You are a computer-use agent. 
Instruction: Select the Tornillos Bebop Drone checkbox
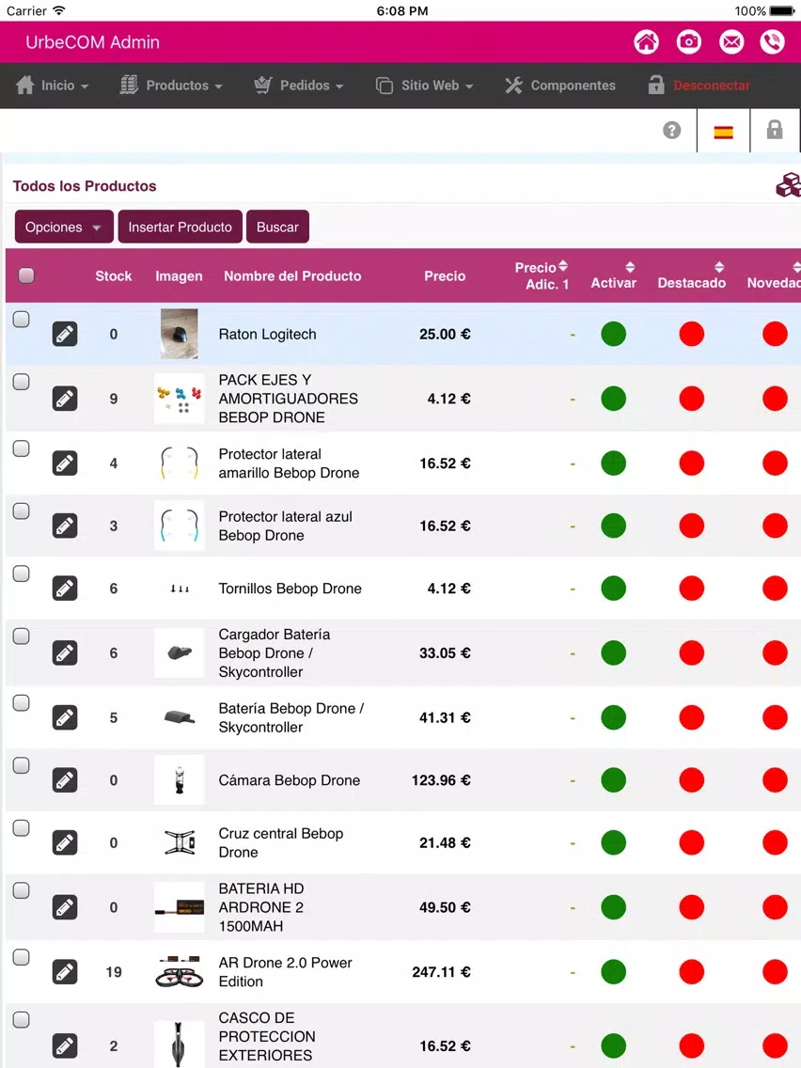click(21, 573)
